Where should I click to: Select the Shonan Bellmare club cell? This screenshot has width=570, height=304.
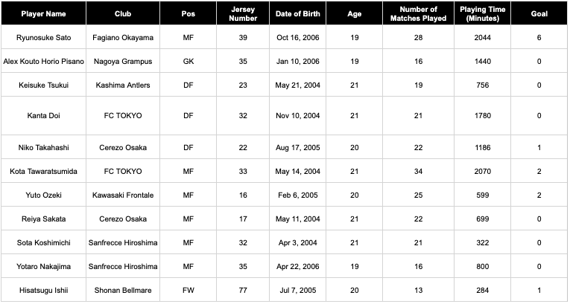tap(122, 291)
